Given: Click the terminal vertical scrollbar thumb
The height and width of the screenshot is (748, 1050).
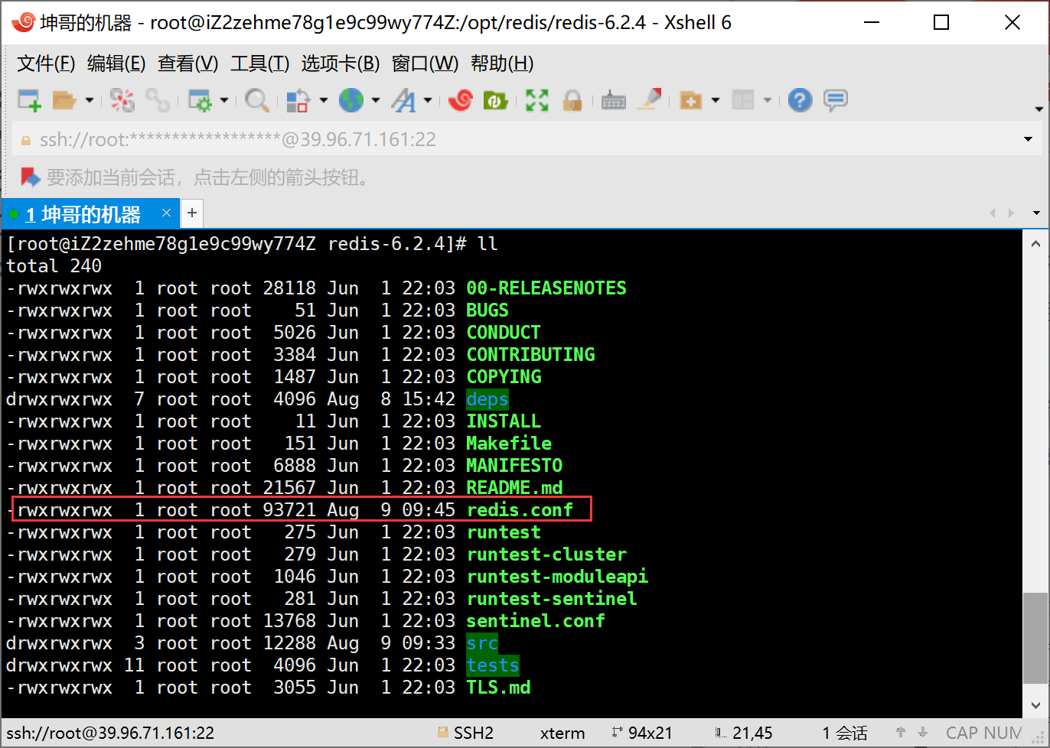Looking at the screenshot, I should pos(1035,638).
